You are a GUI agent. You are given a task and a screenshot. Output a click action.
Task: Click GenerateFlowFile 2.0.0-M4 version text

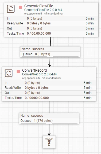[x=43, y=10]
